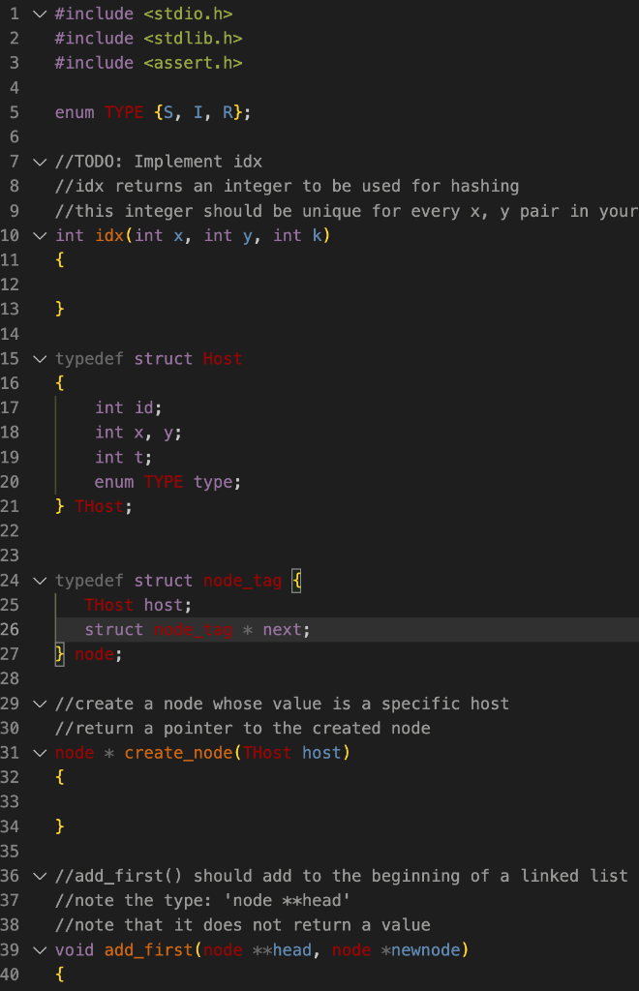Click the 'int id;' field on line 17
The width and height of the screenshot is (639, 991).
(129, 408)
